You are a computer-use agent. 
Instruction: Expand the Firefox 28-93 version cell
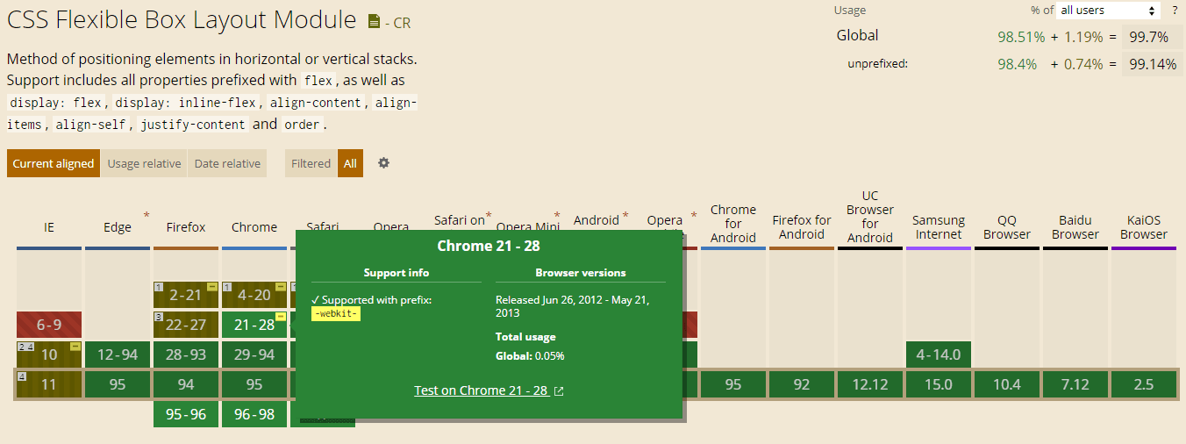click(186, 354)
